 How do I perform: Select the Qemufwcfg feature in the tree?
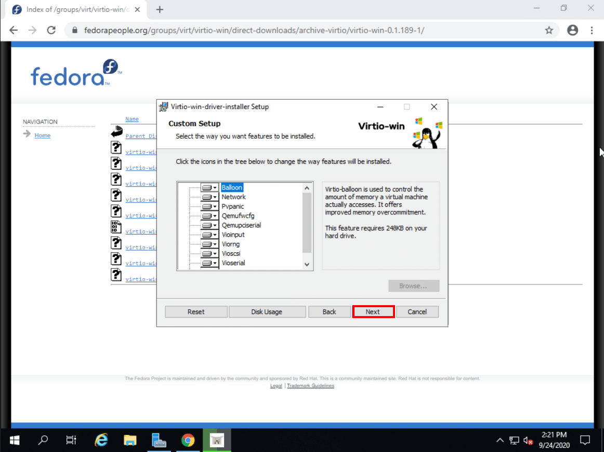coord(238,216)
